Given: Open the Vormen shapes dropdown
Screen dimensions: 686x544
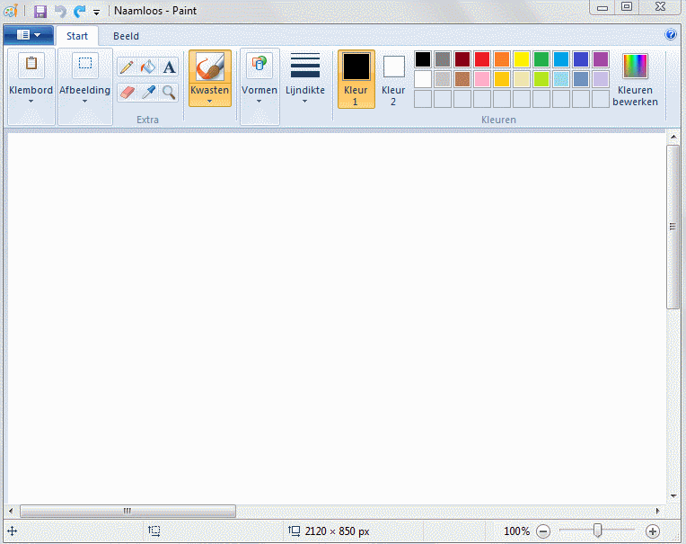Looking at the screenshot, I should point(259,78).
